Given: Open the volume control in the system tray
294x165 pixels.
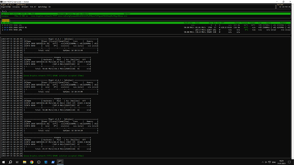Looking at the screenshot, I should coord(266,162).
